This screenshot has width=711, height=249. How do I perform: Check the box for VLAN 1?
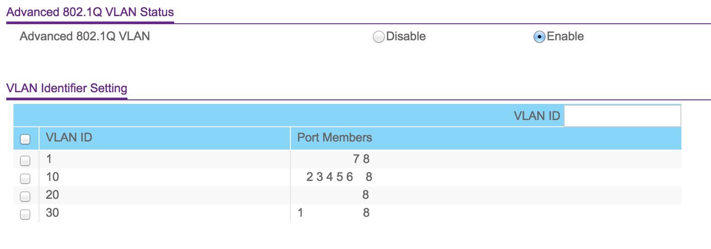pyautogui.click(x=26, y=160)
